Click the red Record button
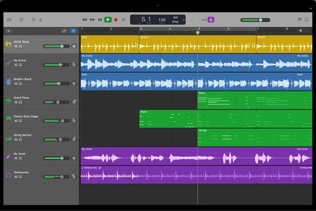 [x=116, y=20]
